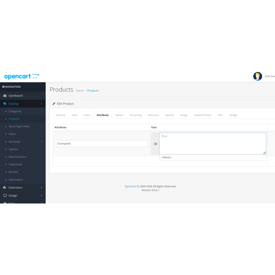
Task: Open Manufacturers in the sidebar
Action: pyautogui.click(x=17, y=157)
